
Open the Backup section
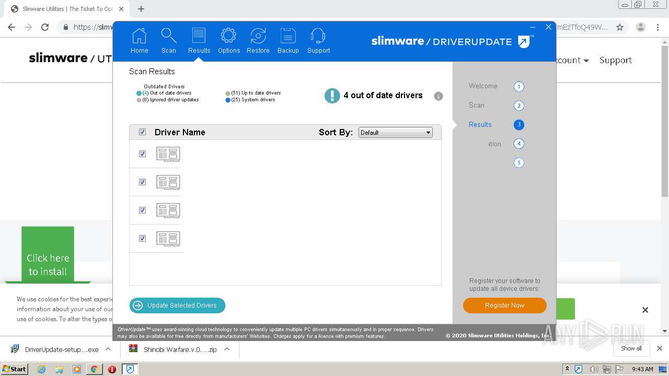click(288, 41)
